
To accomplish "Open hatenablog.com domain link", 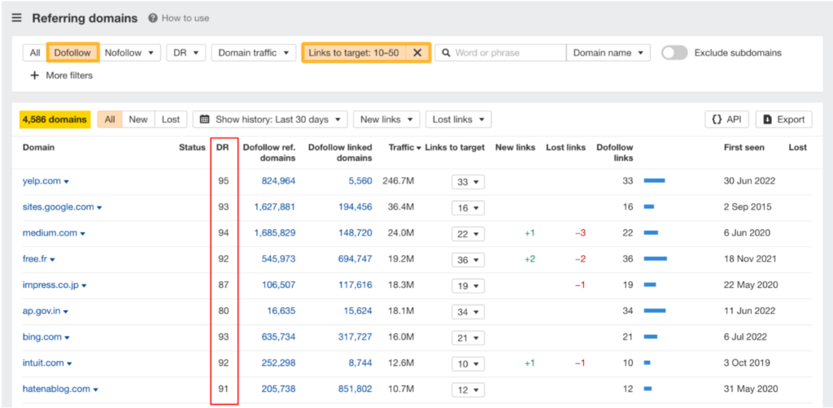I will 56,388.
